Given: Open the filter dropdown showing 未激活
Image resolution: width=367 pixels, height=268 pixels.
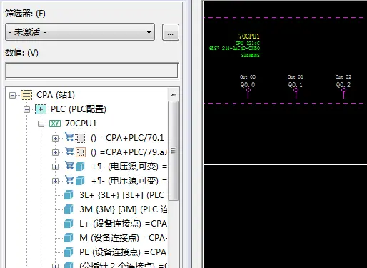Looking at the screenshot, I should (x=80, y=32).
